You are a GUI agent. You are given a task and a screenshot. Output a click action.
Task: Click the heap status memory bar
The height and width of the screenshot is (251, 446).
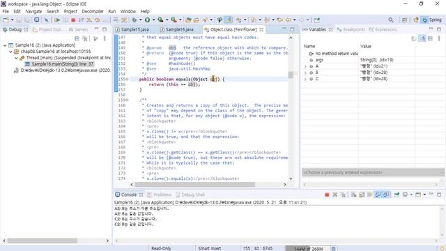coord(307,248)
